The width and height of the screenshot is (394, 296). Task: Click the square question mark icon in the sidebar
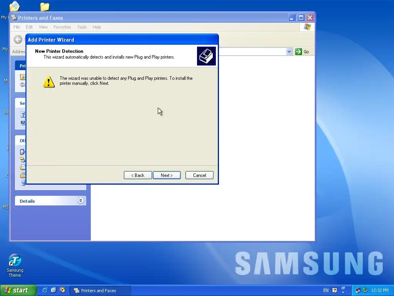click(x=23, y=115)
